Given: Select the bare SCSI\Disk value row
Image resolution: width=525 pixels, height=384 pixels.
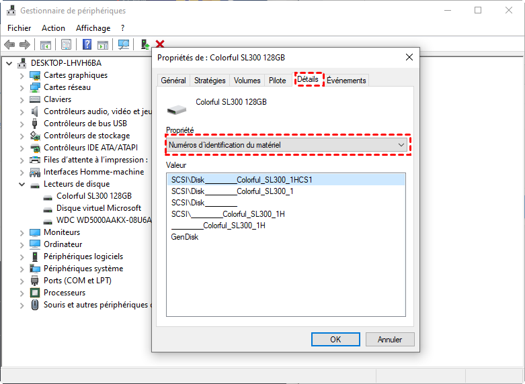Looking at the screenshot, I should (286, 203).
